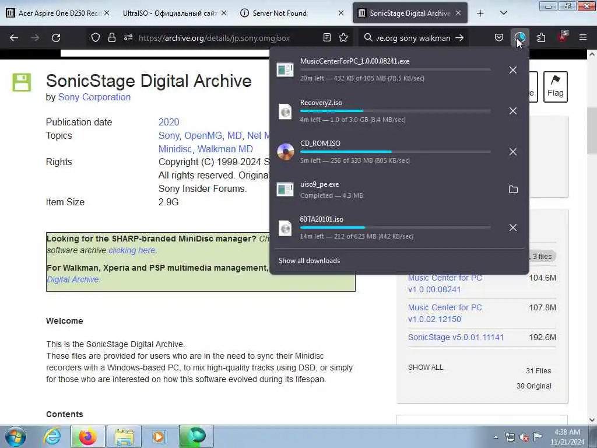Viewport: 597px width, 448px height.
Task: Open the uBlock extension icon with badge
Action: coord(563,37)
